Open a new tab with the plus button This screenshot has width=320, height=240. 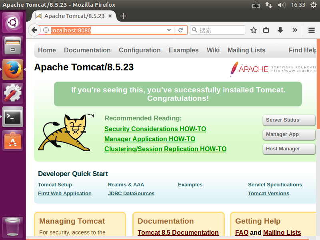[123, 16]
